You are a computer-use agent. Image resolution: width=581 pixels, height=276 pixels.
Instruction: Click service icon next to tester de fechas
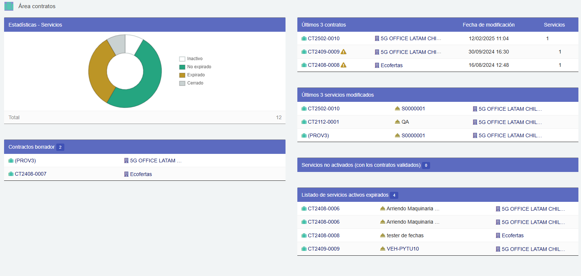coord(383,235)
